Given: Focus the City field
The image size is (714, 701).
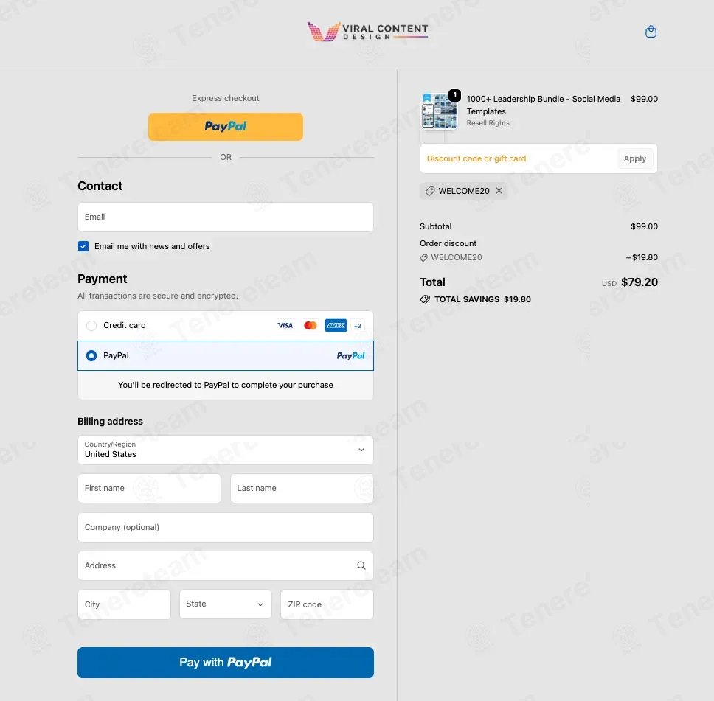Looking at the screenshot, I should 125,604.
